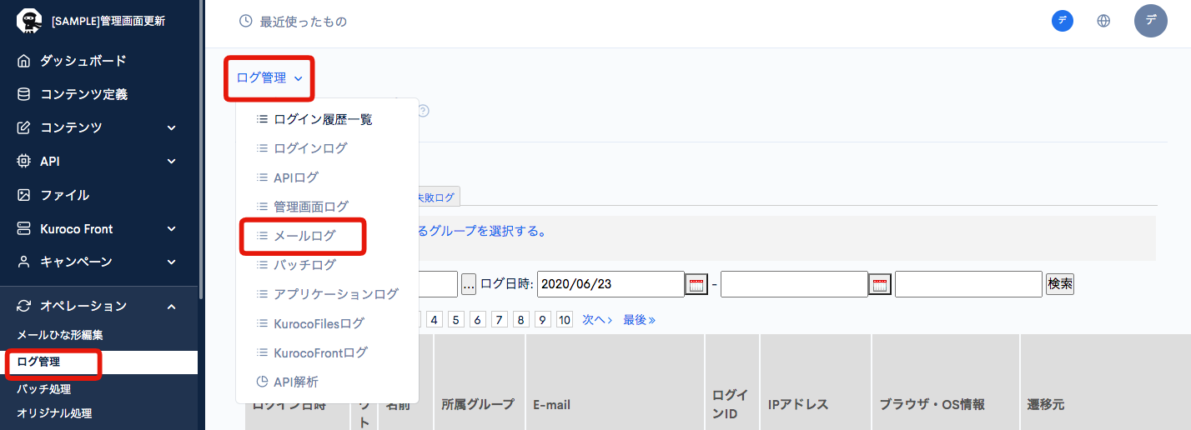Open the end date calendar picker icon
The height and width of the screenshot is (430, 1191).
(x=880, y=284)
